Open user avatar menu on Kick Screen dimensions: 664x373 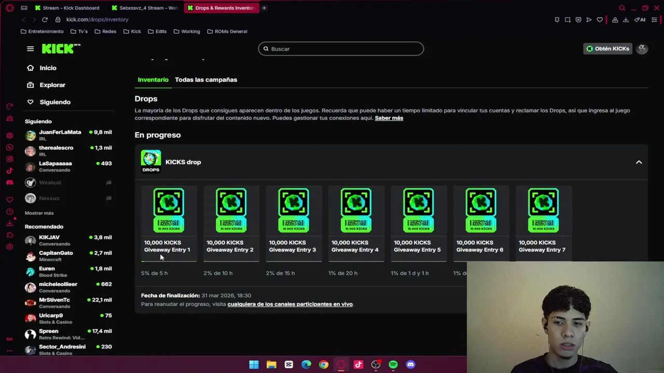[x=642, y=49]
